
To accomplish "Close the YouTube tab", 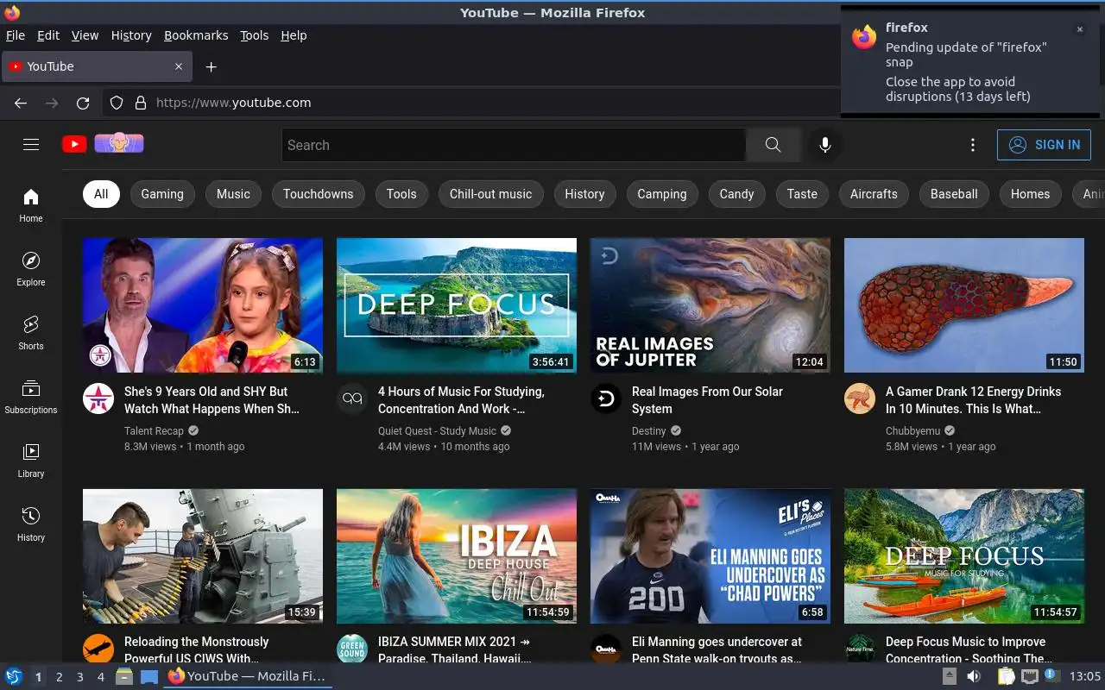I will click(179, 66).
